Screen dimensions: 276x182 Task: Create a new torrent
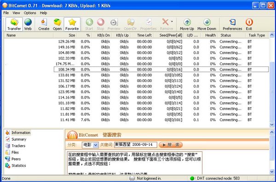point(44,24)
